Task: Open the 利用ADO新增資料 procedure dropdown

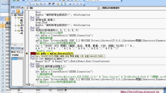Action: (x=134, y=8)
